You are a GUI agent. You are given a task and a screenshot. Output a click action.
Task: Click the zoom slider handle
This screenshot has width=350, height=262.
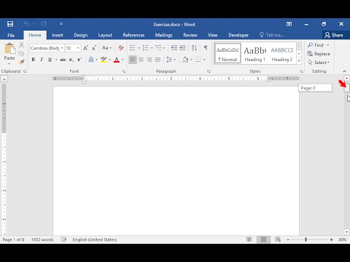click(x=306, y=239)
